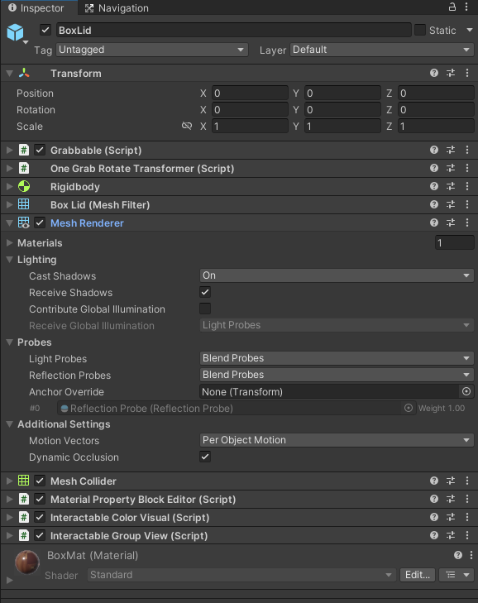Open the Tag dropdown showing Untagged

coord(152,50)
